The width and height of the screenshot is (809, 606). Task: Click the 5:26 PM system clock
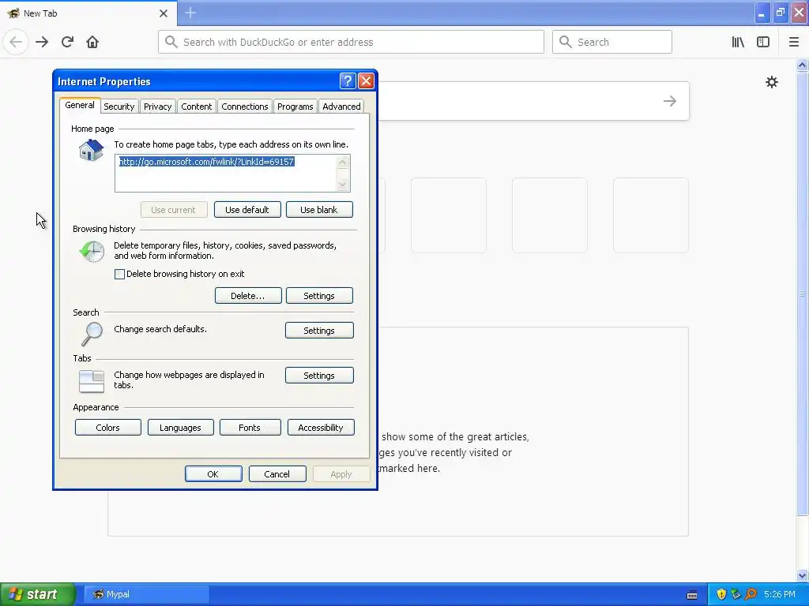[x=779, y=594]
